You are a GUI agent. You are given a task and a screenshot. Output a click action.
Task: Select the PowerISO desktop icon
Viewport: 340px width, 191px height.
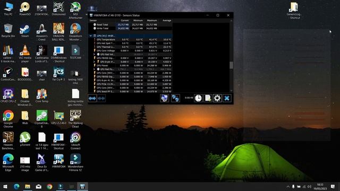(x=25, y=9)
